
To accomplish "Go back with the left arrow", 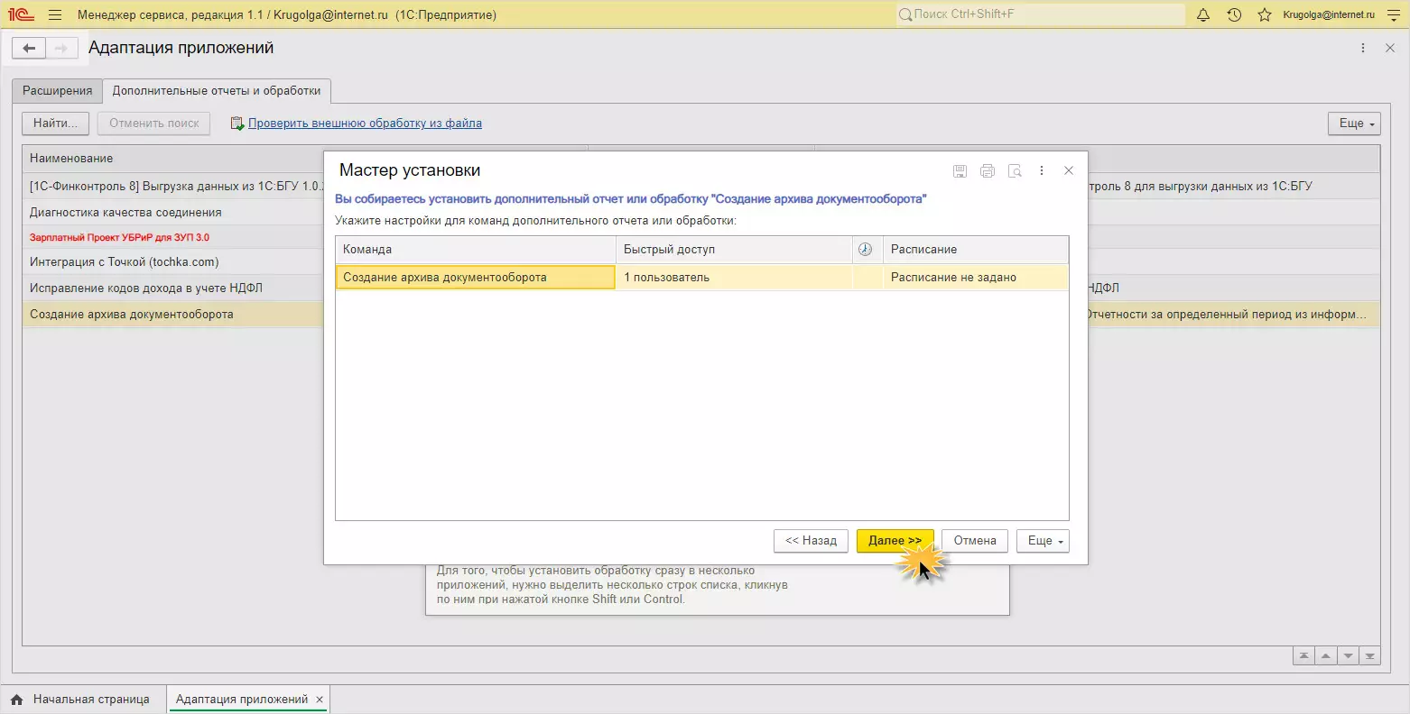I will (x=29, y=49).
